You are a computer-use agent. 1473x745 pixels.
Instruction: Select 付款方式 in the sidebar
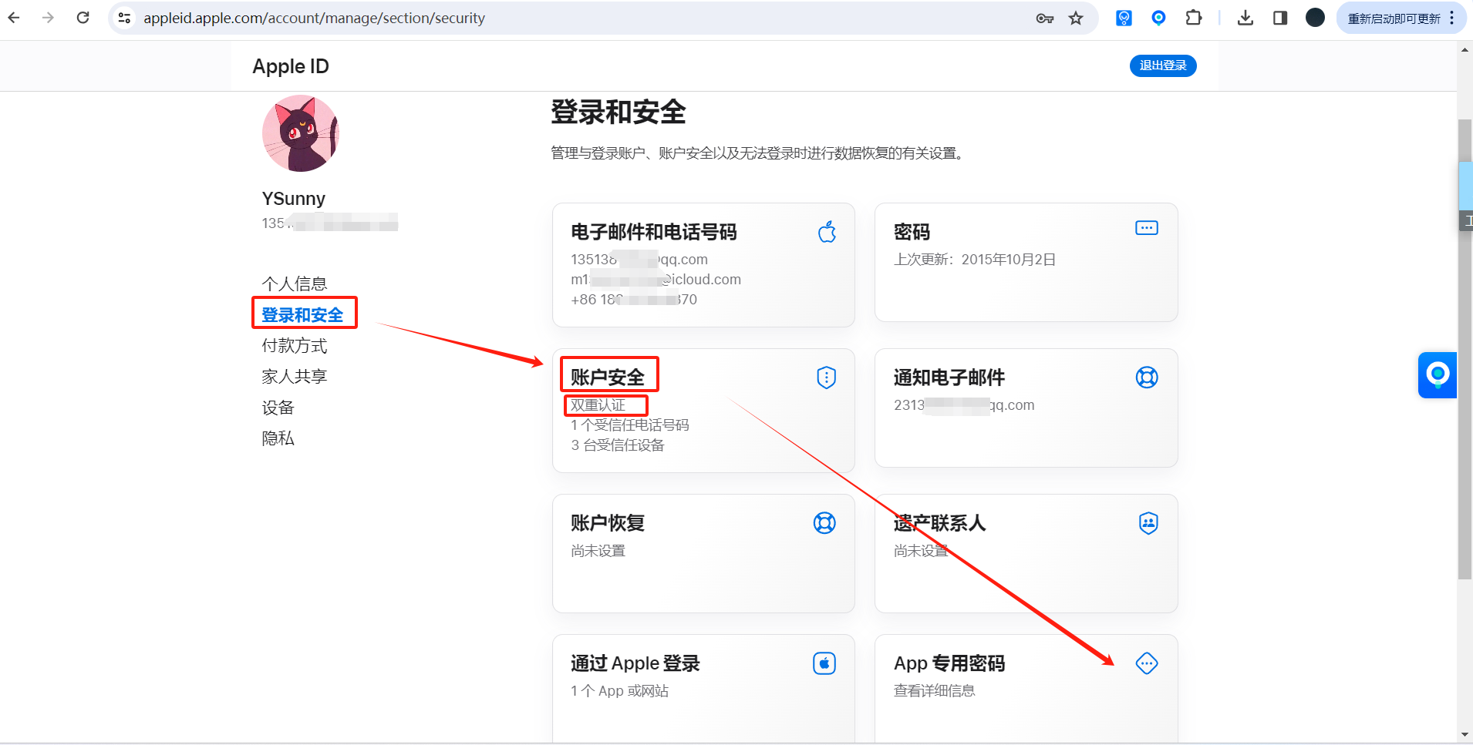click(x=295, y=346)
